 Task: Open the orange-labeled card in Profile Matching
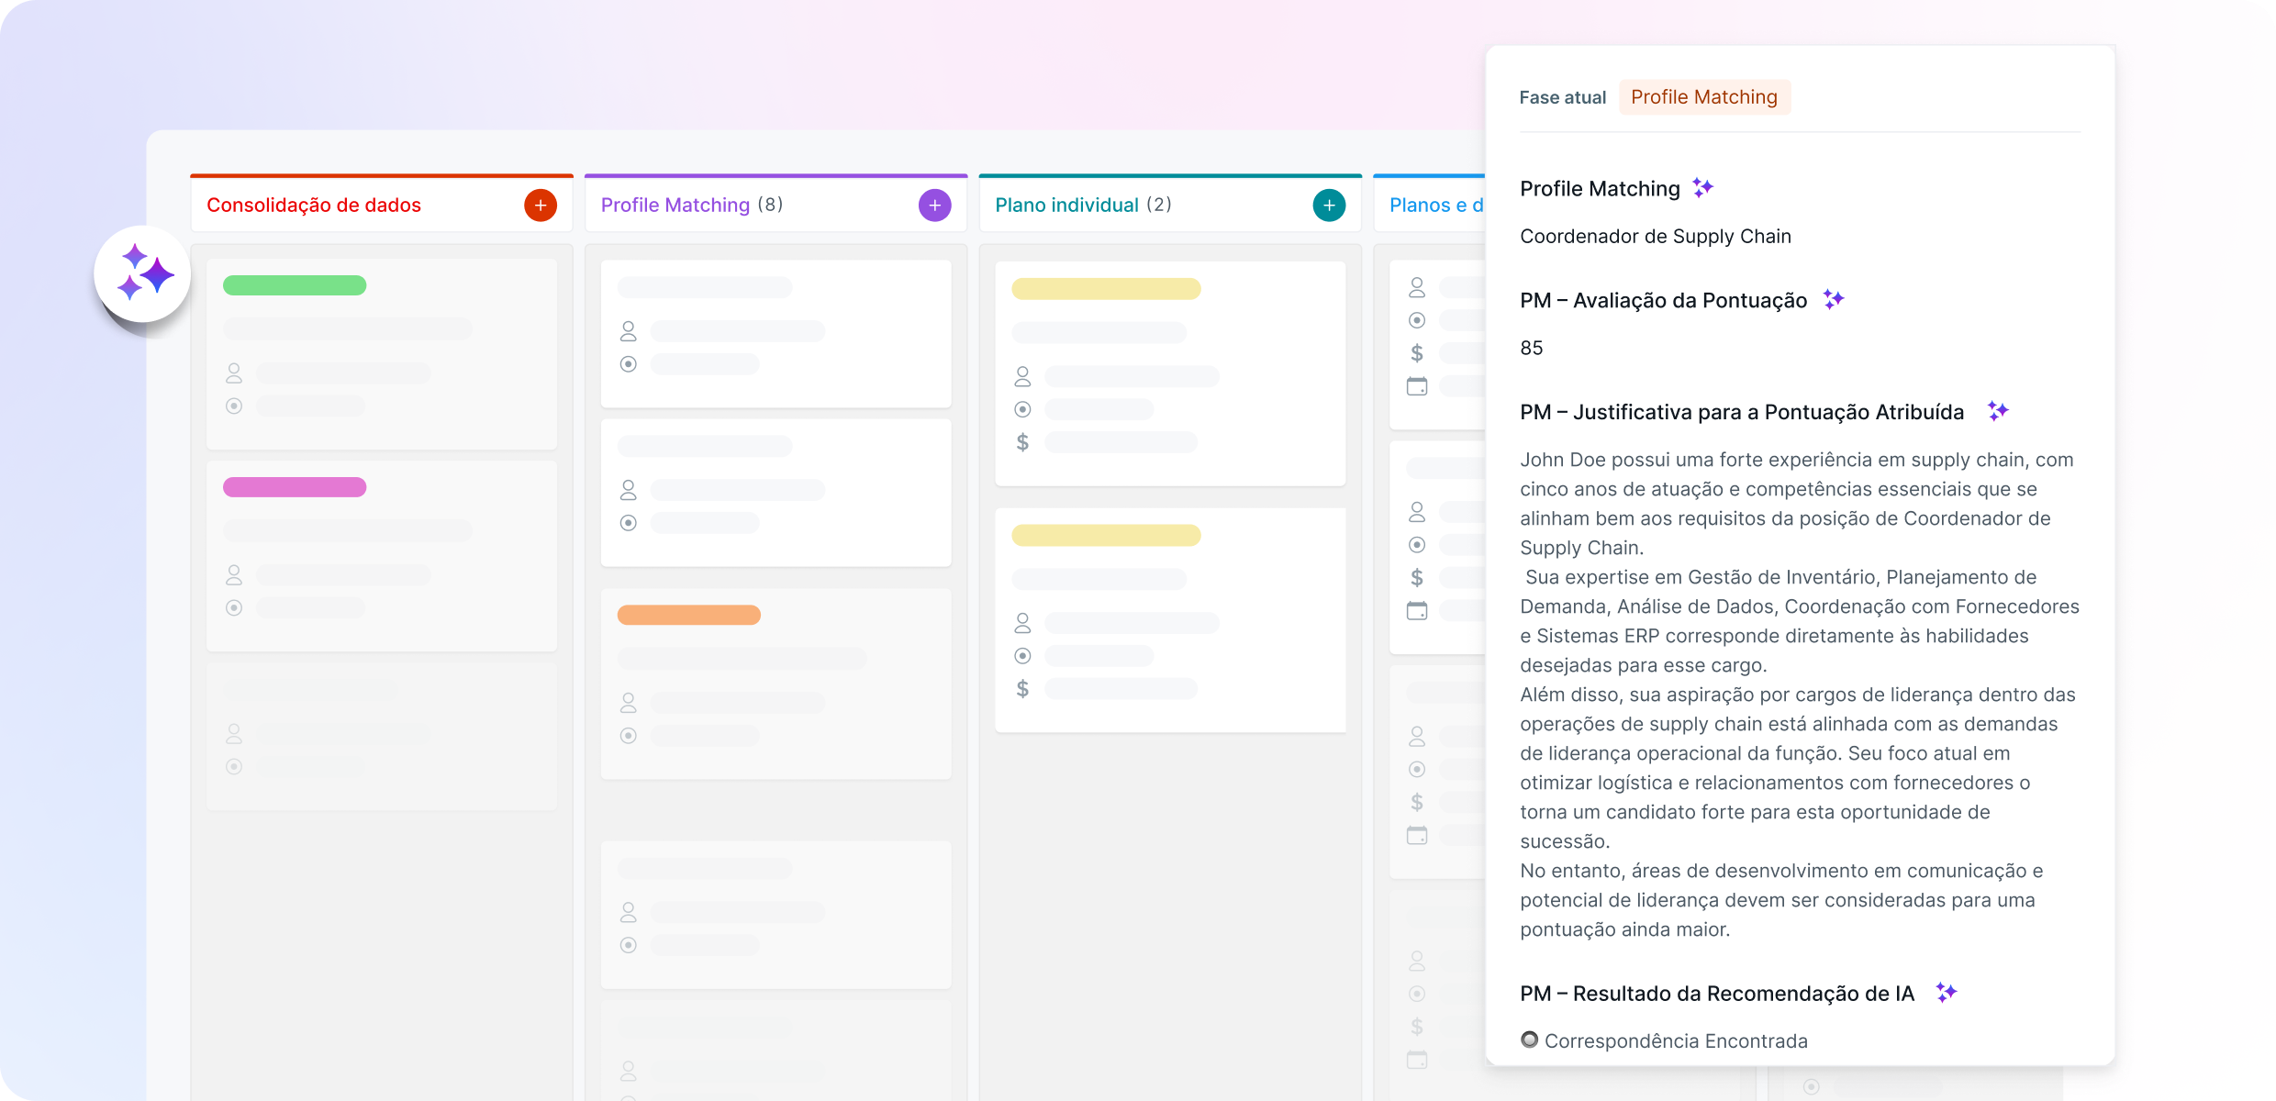point(775,684)
